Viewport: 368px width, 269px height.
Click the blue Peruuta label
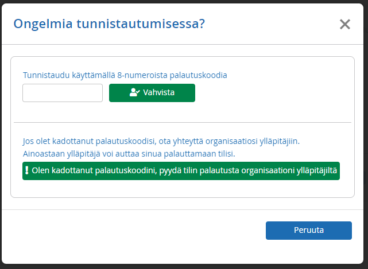click(x=309, y=230)
